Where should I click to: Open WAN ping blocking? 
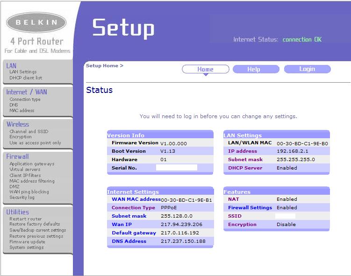click(29, 191)
